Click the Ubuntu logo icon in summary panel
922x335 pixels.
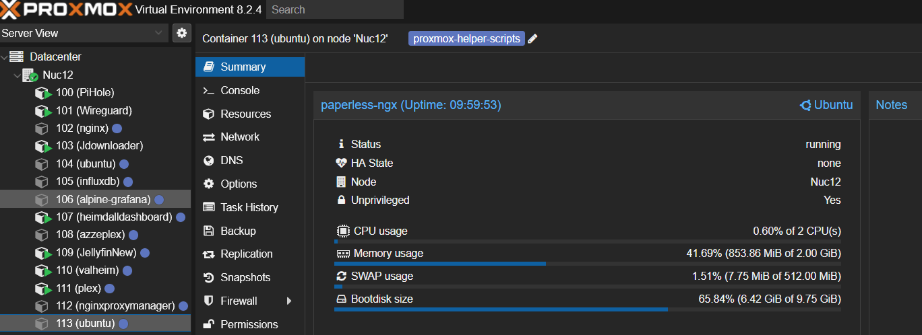[x=805, y=105]
